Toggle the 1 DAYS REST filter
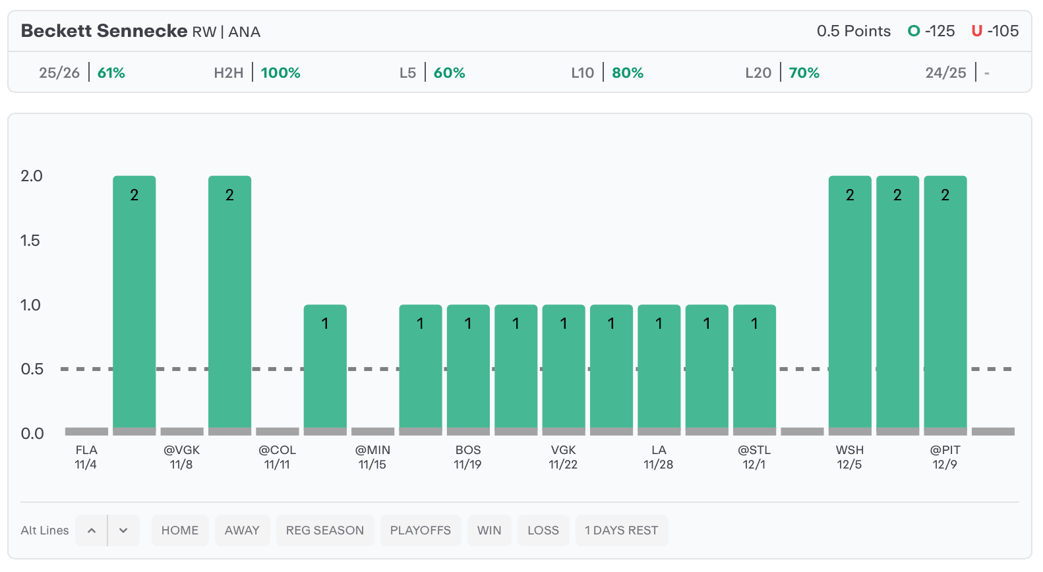The width and height of the screenshot is (1043, 572). pyautogui.click(x=621, y=530)
